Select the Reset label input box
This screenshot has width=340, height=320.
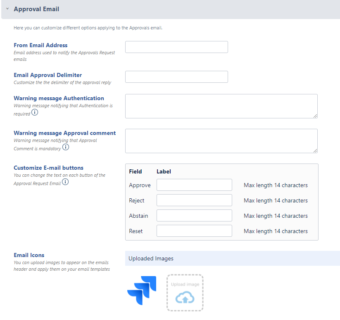point(194,231)
